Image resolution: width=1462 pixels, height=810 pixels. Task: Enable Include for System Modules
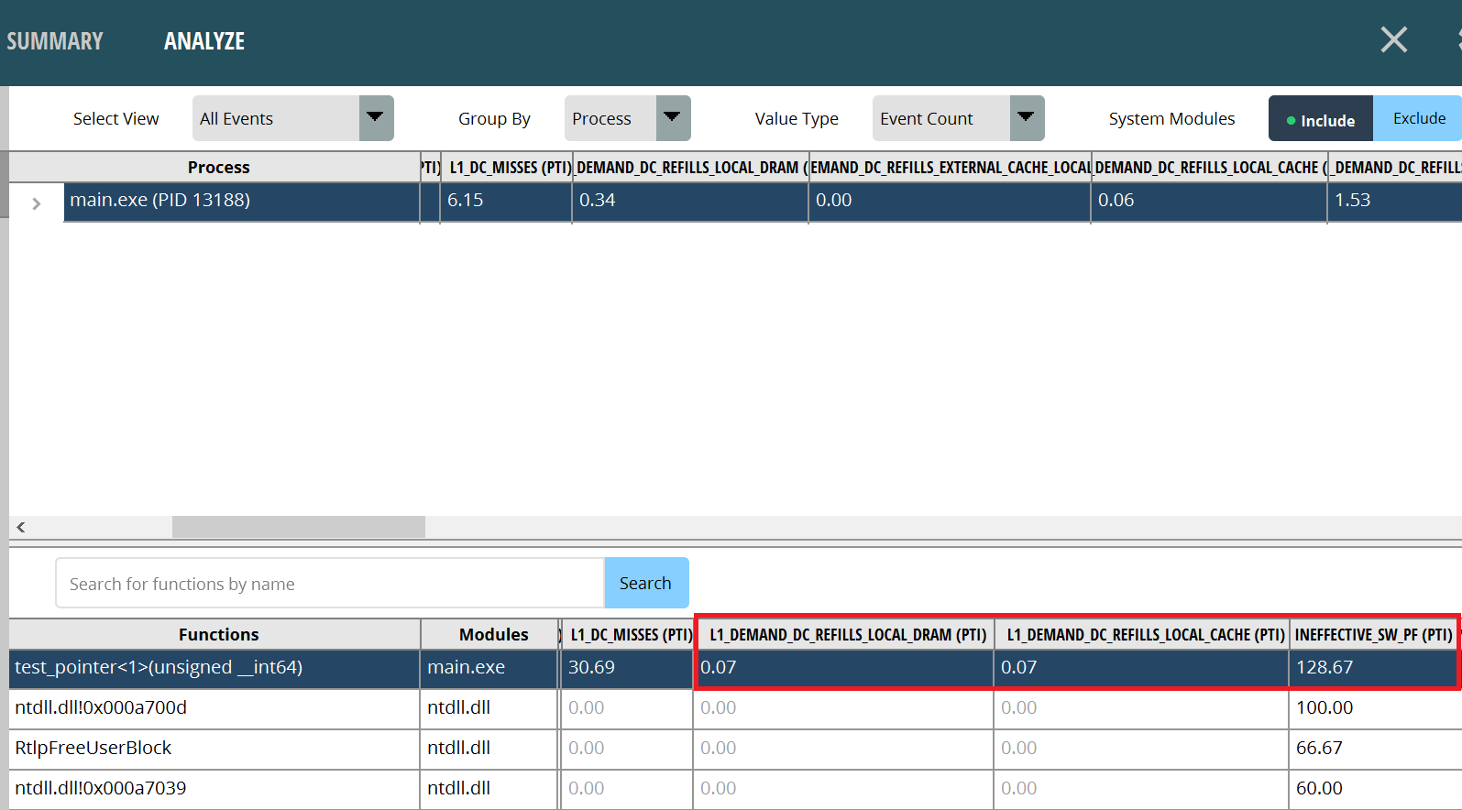click(1320, 119)
